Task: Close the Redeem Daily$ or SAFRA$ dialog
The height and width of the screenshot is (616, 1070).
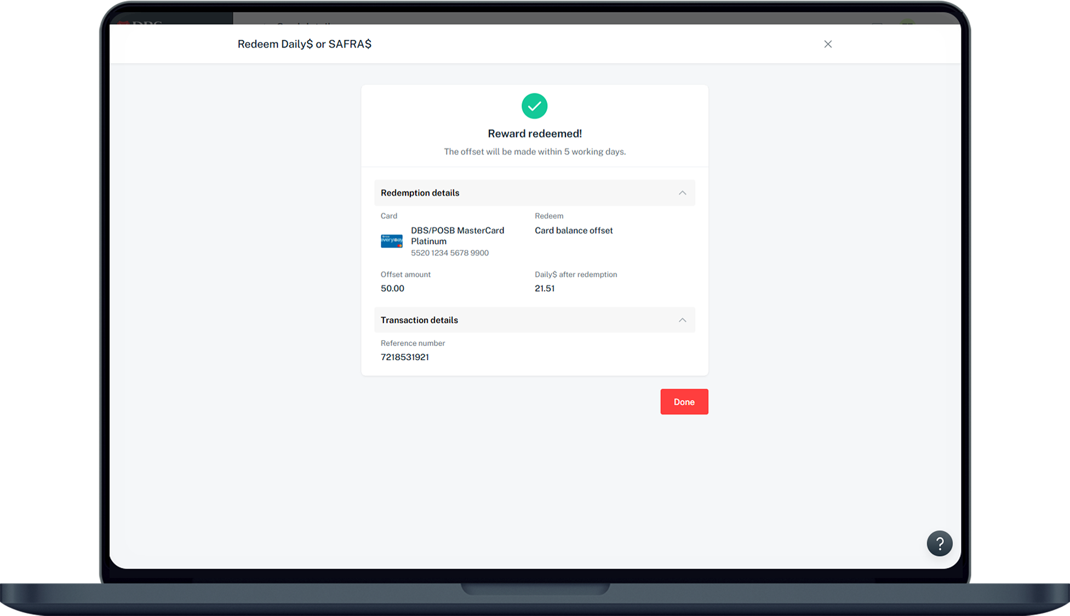Action: tap(828, 44)
